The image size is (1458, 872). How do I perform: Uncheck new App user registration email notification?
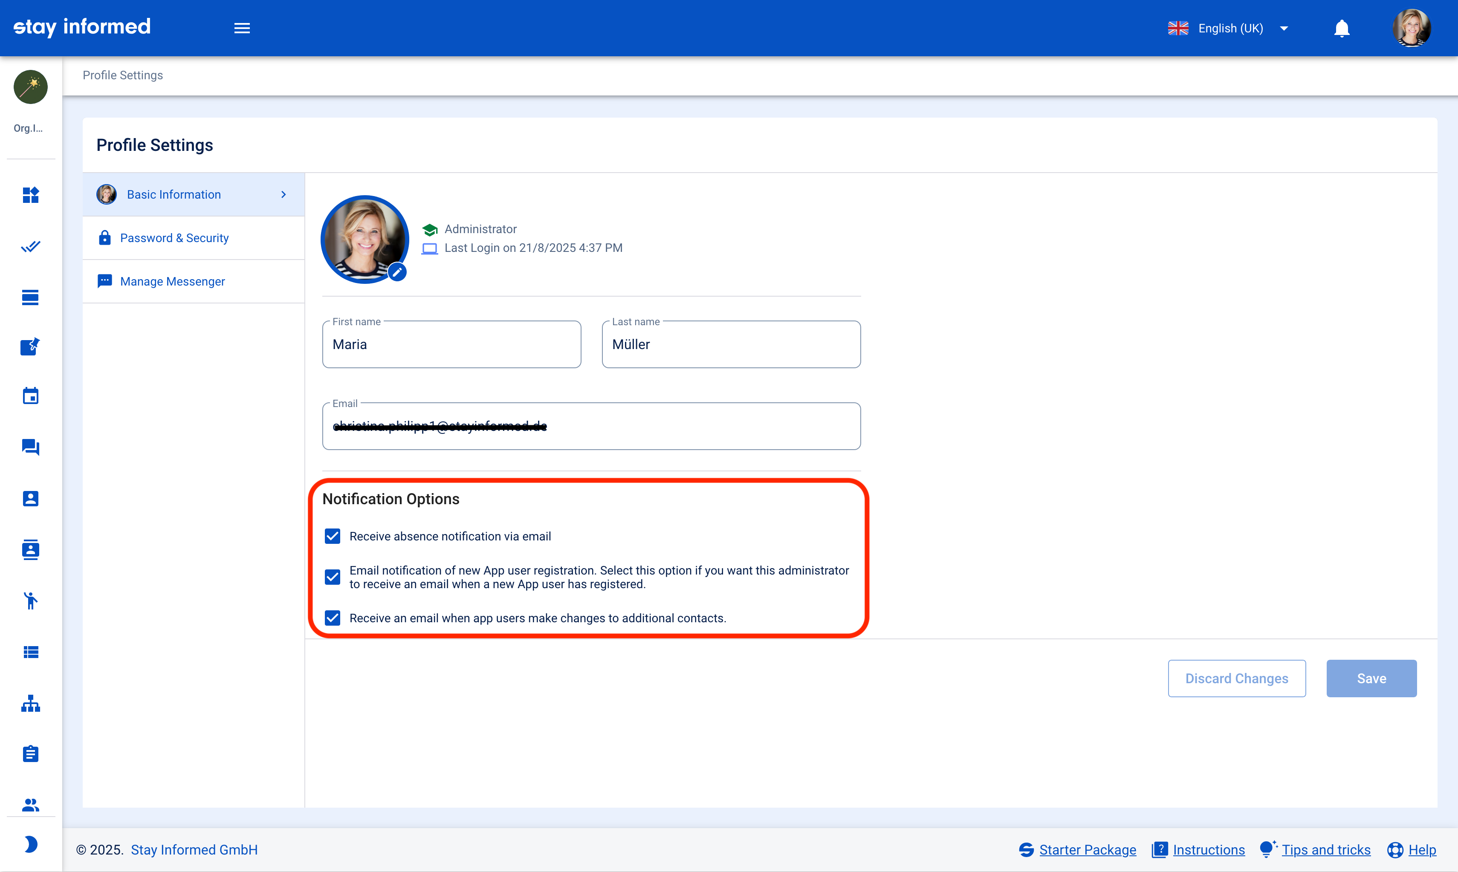[x=333, y=577]
